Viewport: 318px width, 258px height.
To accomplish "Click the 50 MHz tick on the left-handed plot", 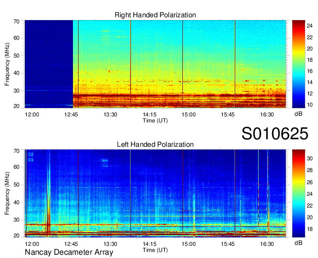I will point(17,185).
